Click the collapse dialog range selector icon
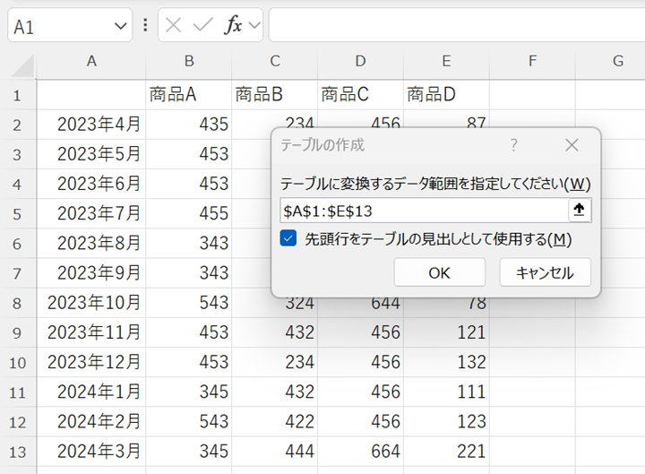Image resolution: width=645 pixels, height=474 pixels. (580, 211)
